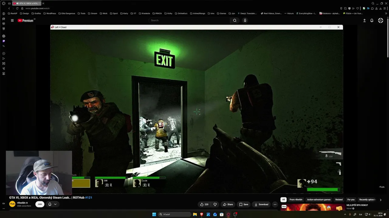
Task: Open the #121 hashtag link in title
Action: (x=88, y=198)
